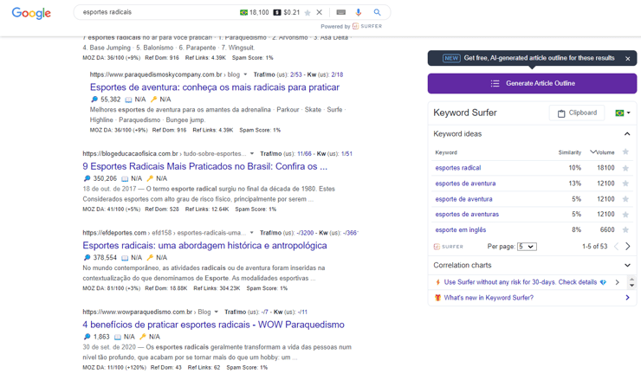This screenshot has width=641, height=380.
Task: Expand options for blogeducacaofisica result URL
Action: tap(252, 153)
